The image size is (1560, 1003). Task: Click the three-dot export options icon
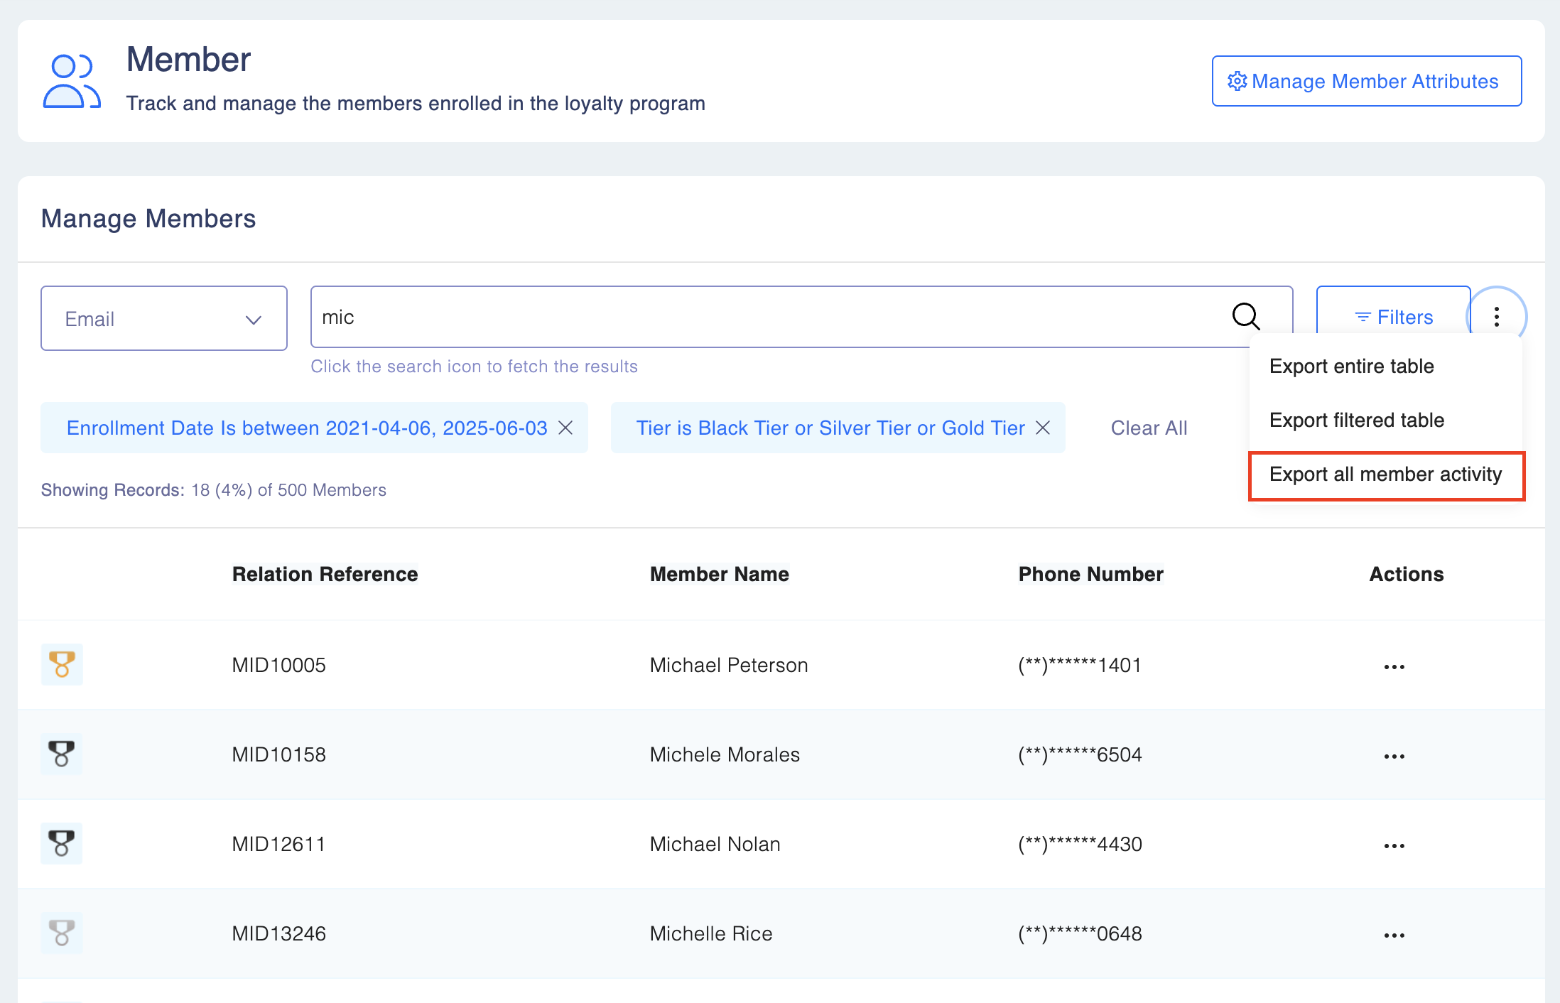(1496, 317)
